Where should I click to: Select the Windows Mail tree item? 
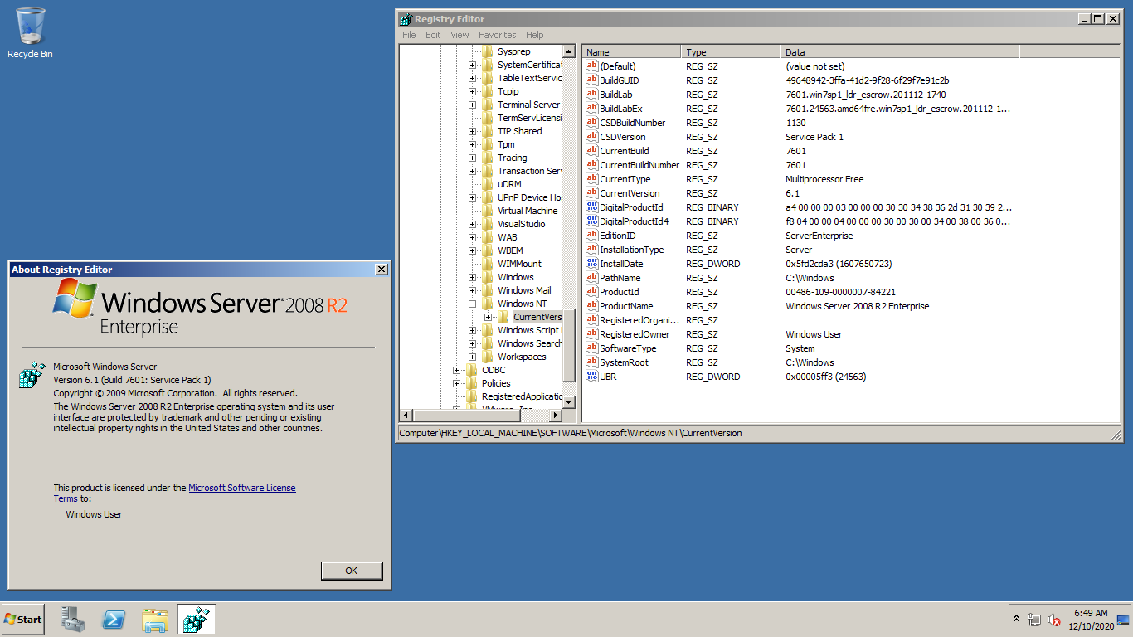point(524,290)
